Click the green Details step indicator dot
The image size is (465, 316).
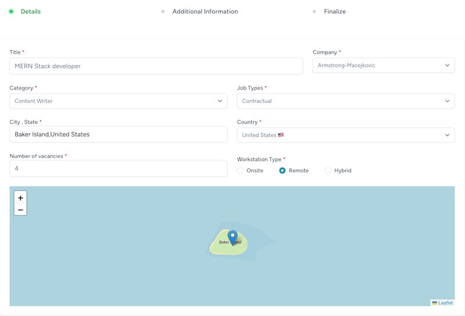tap(11, 12)
